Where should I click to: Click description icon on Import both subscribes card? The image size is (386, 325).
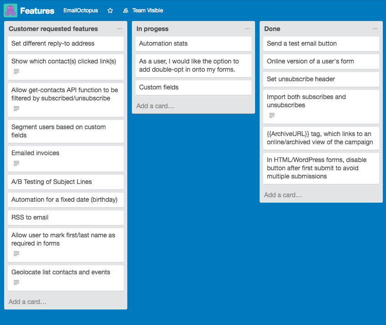click(x=272, y=115)
